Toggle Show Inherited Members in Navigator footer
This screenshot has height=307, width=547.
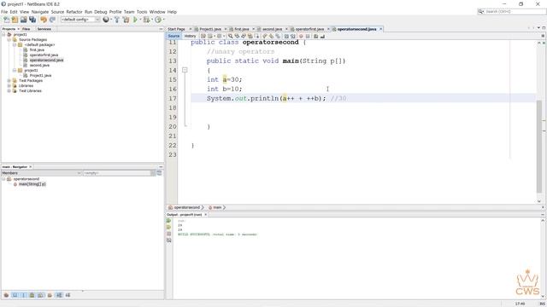click(x=6, y=295)
